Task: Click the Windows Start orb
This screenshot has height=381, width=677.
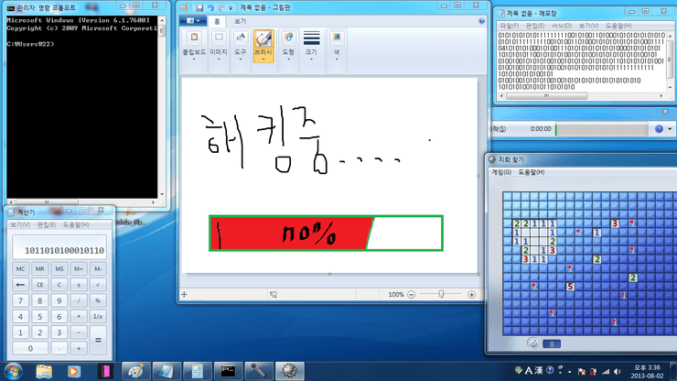Action: click(x=14, y=371)
